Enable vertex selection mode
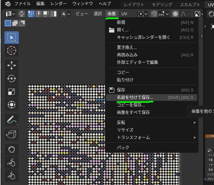 click(x=31, y=14)
